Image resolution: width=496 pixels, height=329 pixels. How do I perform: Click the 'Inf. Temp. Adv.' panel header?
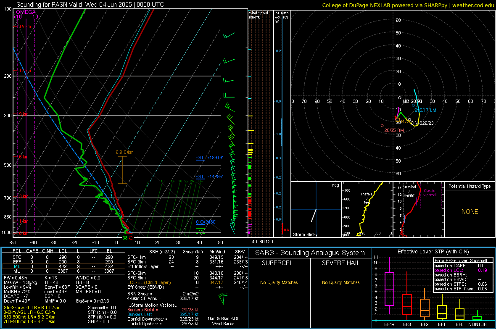(282, 17)
